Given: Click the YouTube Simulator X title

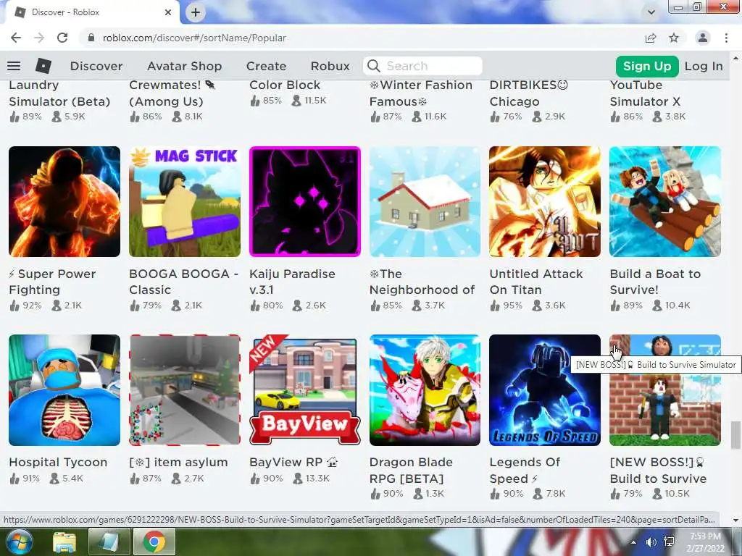Looking at the screenshot, I should pos(645,93).
